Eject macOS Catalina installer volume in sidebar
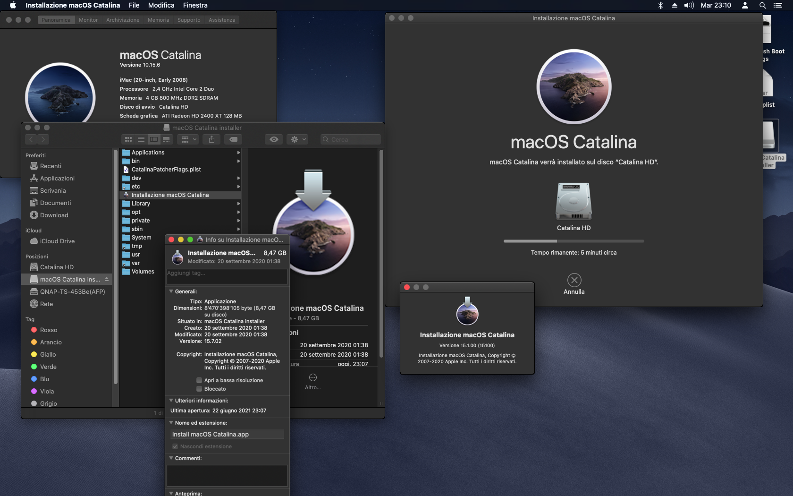 (107, 279)
